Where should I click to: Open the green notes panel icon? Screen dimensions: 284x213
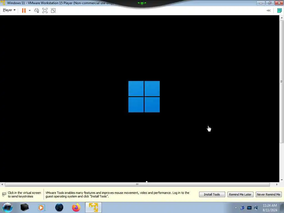280,11
